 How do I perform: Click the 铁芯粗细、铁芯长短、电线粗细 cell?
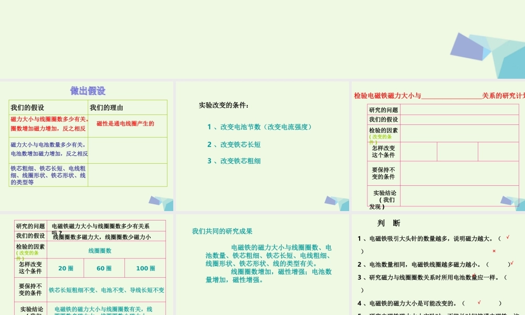pos(48,175)
